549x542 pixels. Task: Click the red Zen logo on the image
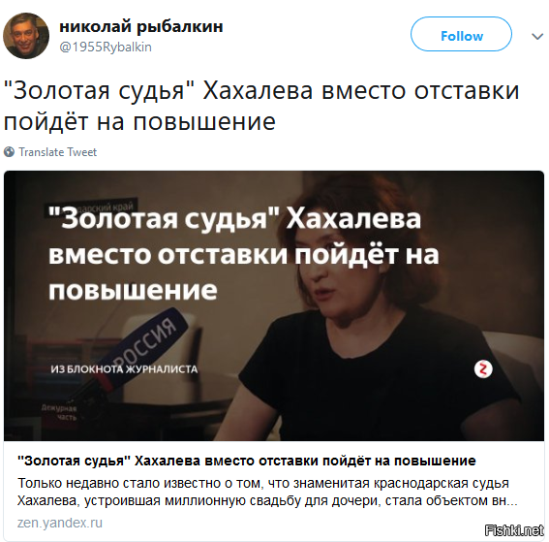pos(483,369)
